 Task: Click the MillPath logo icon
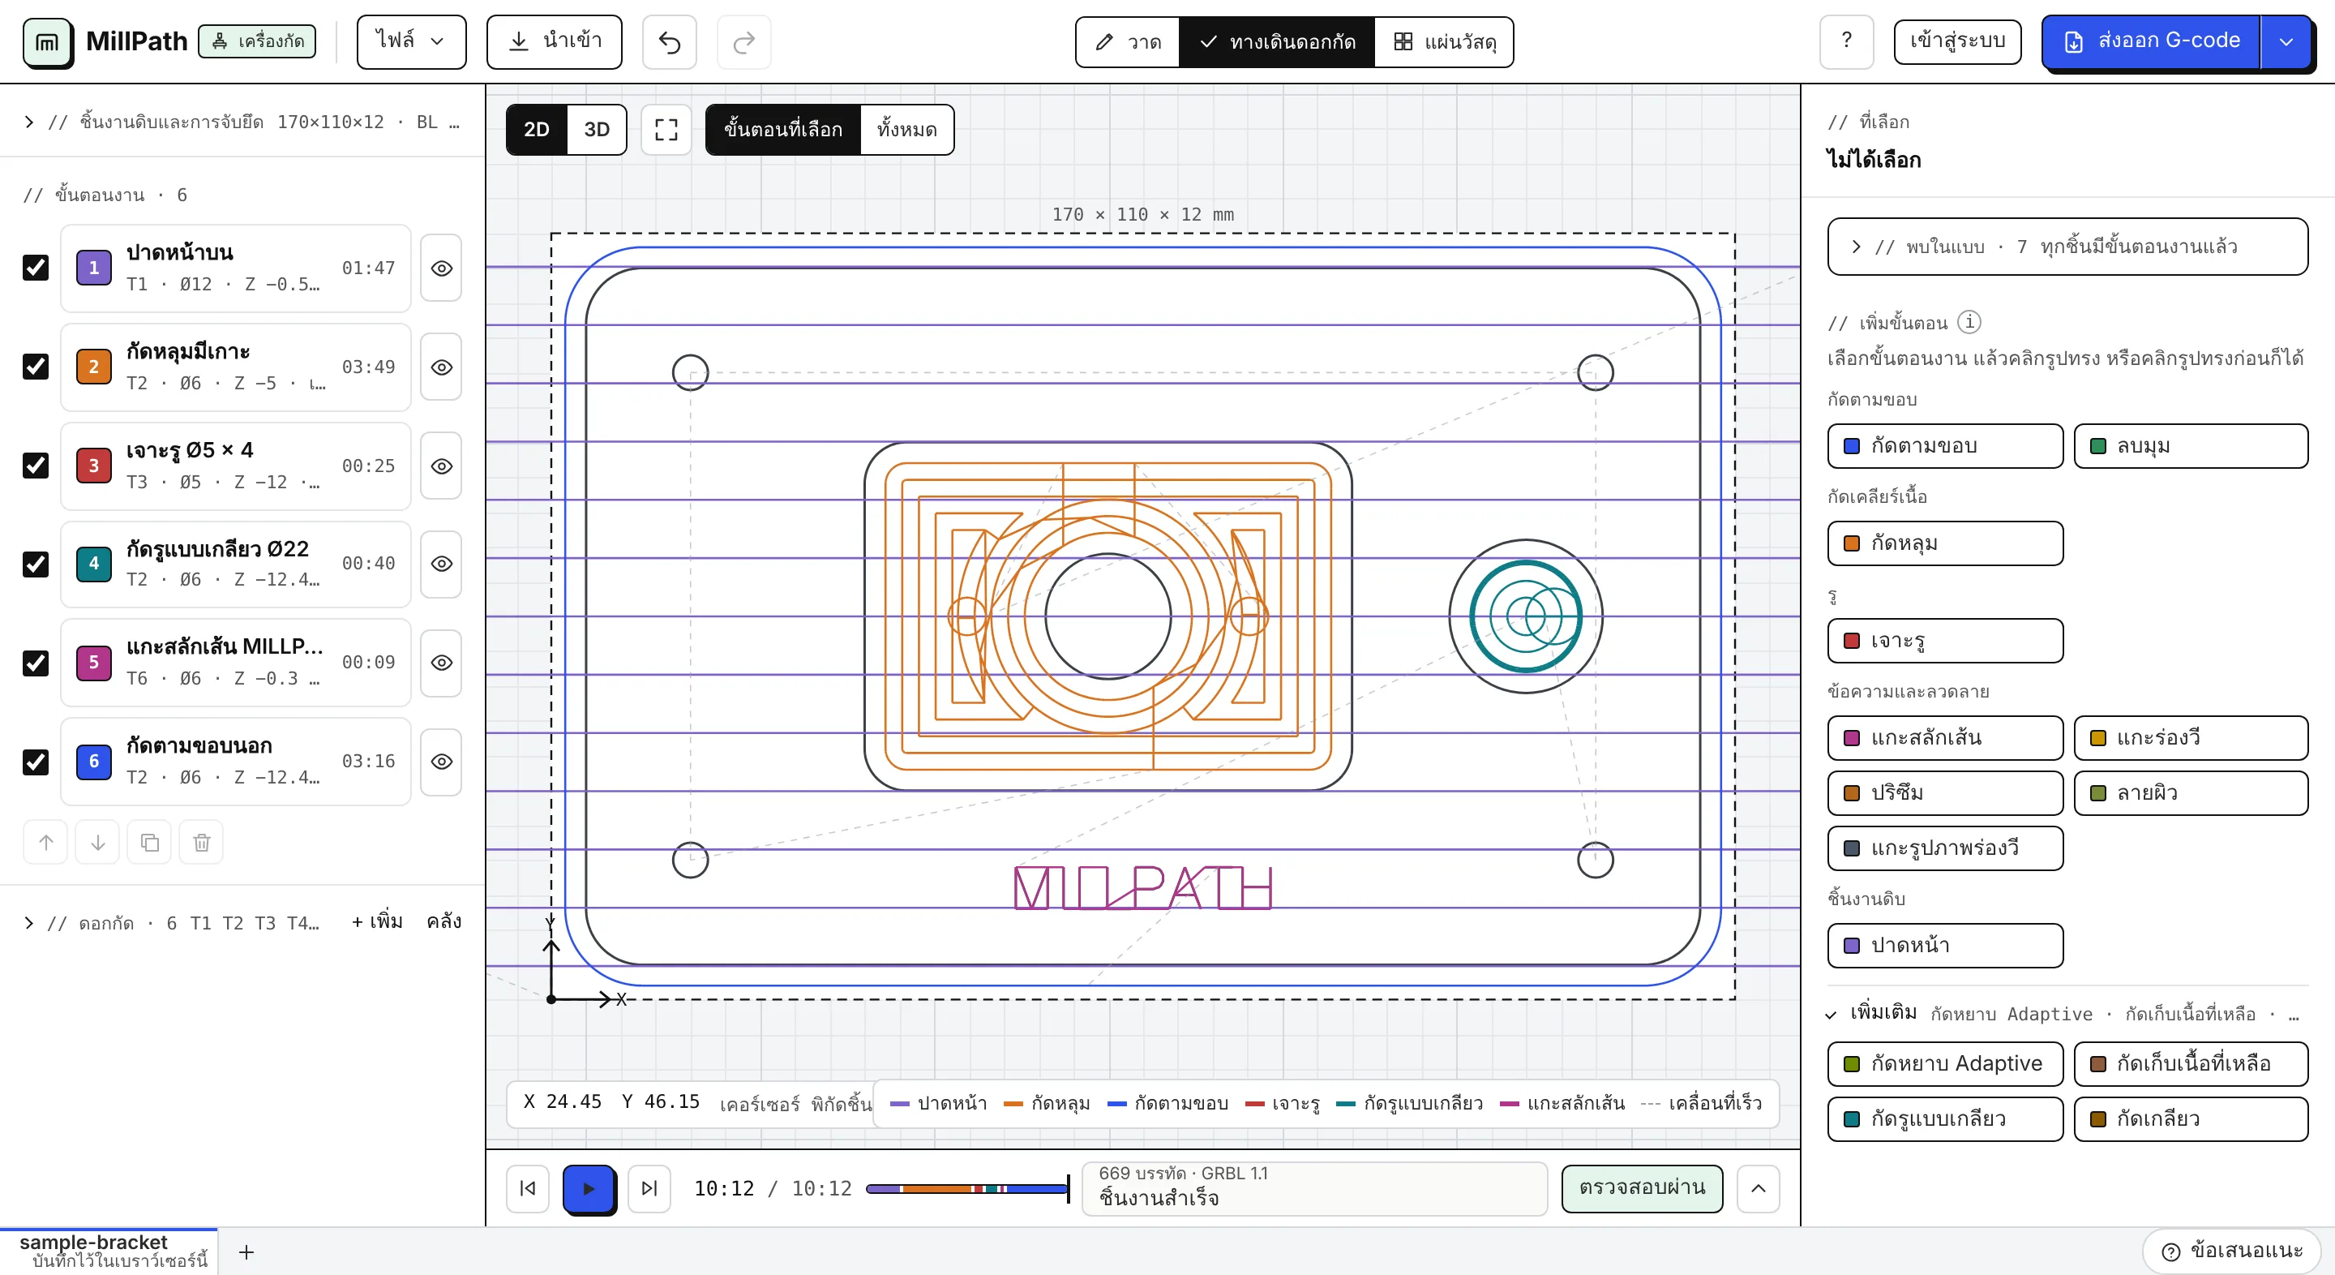[x=47, y=41]
